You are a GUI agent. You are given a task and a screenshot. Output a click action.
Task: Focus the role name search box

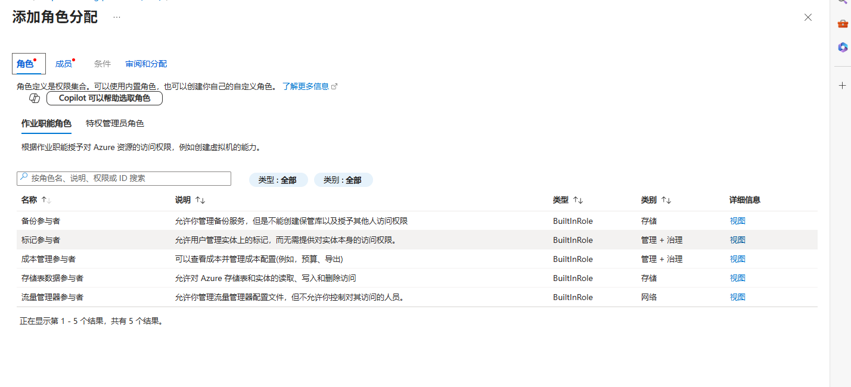[x=124, y=179]
